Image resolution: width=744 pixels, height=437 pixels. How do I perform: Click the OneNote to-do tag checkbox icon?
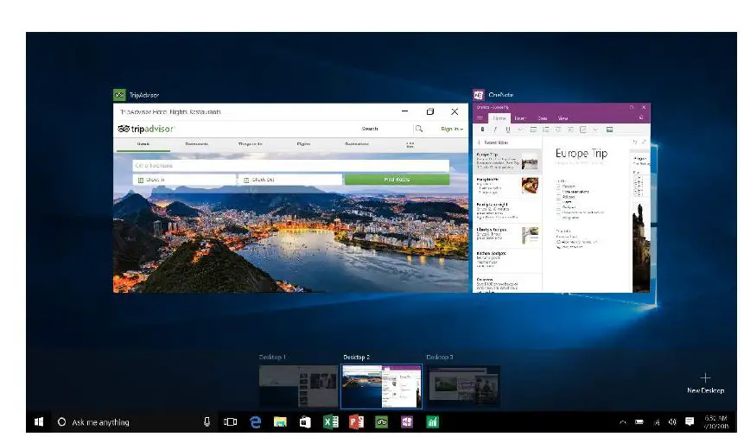click(583, 130)
